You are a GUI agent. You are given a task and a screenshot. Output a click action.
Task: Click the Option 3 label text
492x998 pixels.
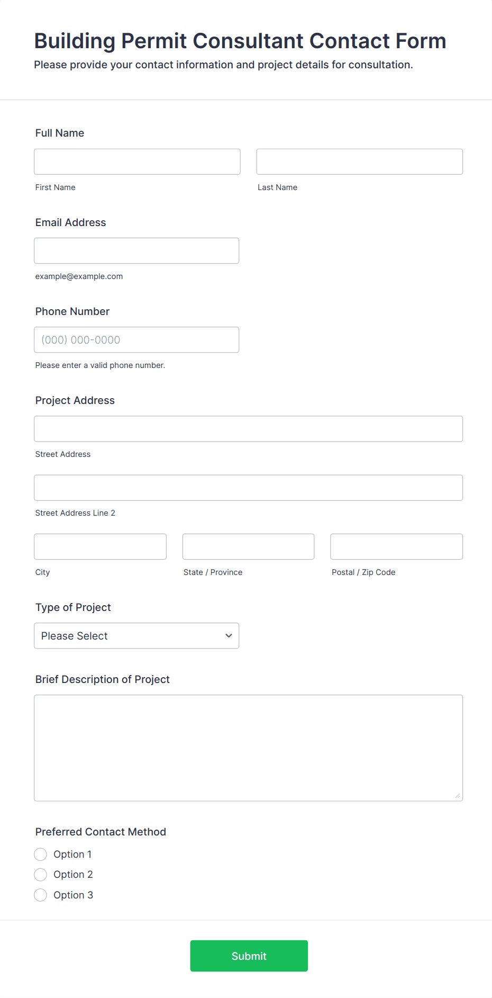pos(73,895)
